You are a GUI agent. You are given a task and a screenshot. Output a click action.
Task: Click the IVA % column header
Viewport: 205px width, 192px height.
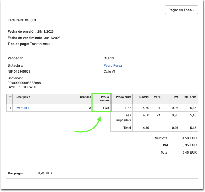pos(156,97)
